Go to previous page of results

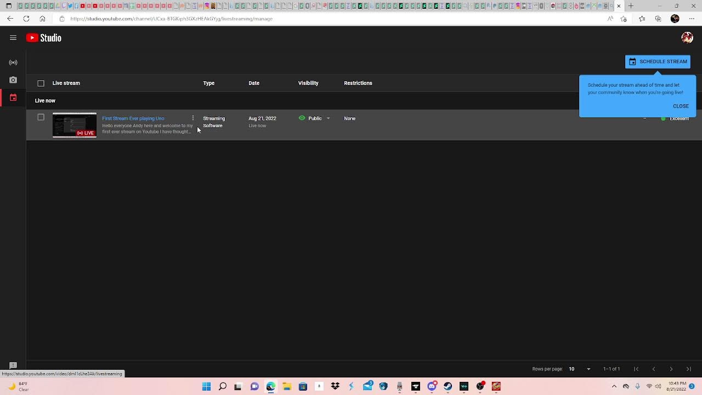click(x=654, y=369)
